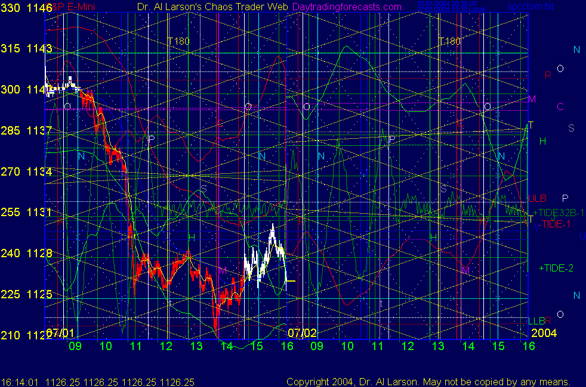Click the magenta "C" in right legend
This screenshot has height=387, width=586.
click(x=560, y=107)
